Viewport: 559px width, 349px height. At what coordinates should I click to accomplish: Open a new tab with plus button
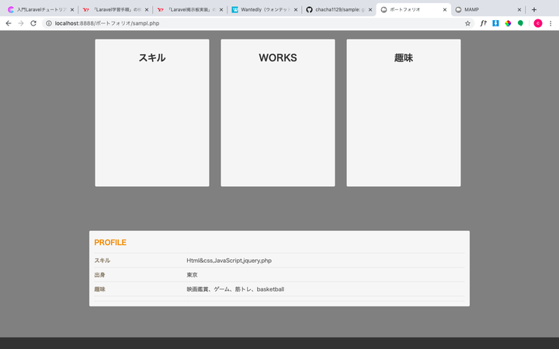point(534,9)
